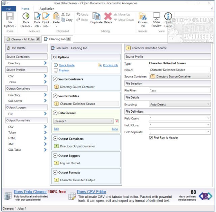Duplicate the selected rule
Screen dimensions: 216x212
click(97, 18)
